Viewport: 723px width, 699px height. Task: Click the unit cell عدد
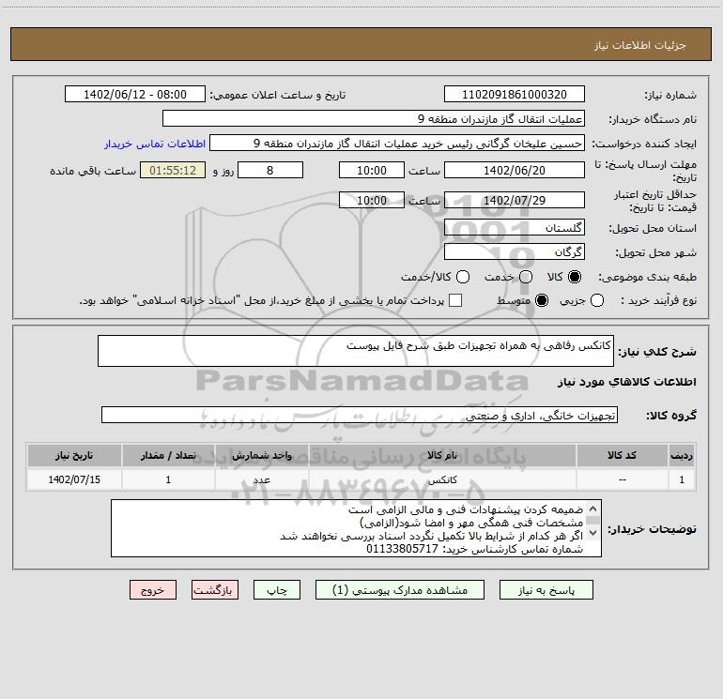(261, 479)
